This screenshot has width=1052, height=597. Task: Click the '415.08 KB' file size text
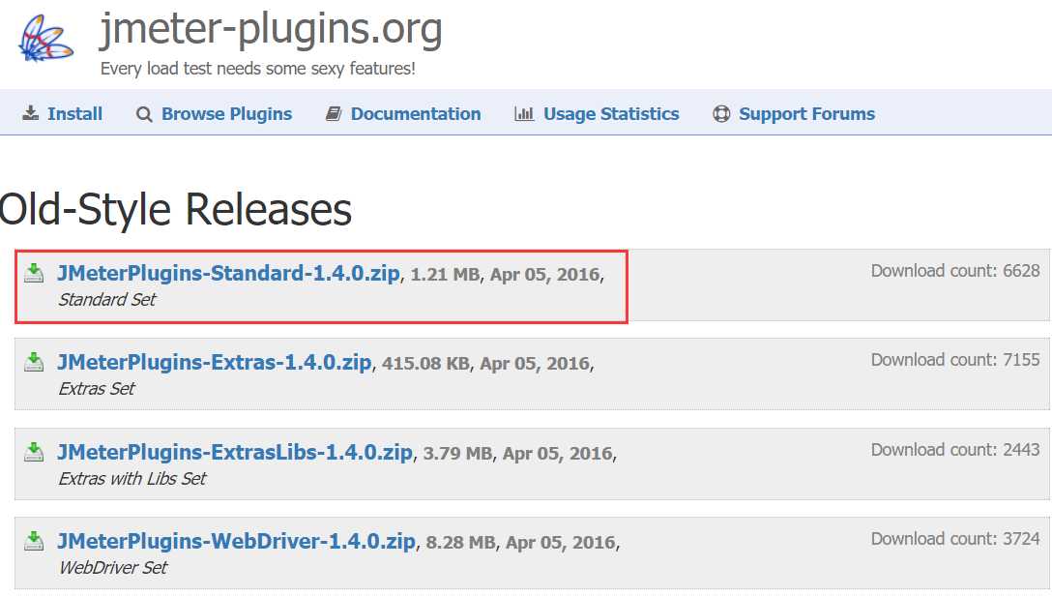tap(425, 363)
